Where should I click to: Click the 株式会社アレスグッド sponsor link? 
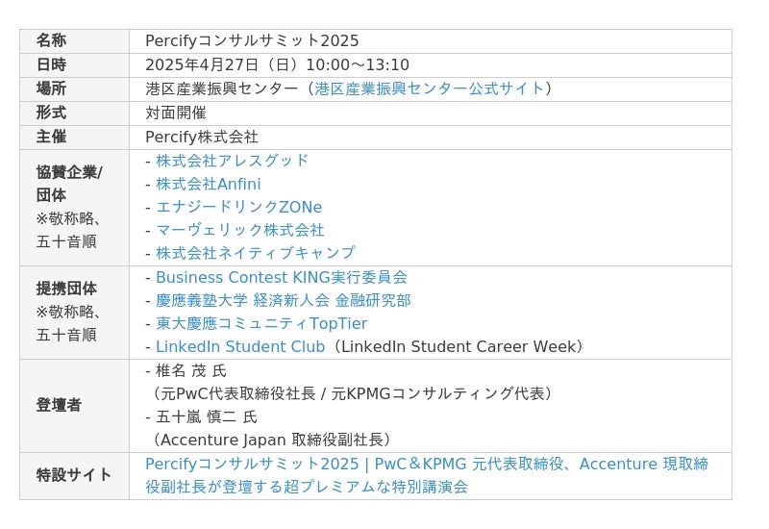233,160
